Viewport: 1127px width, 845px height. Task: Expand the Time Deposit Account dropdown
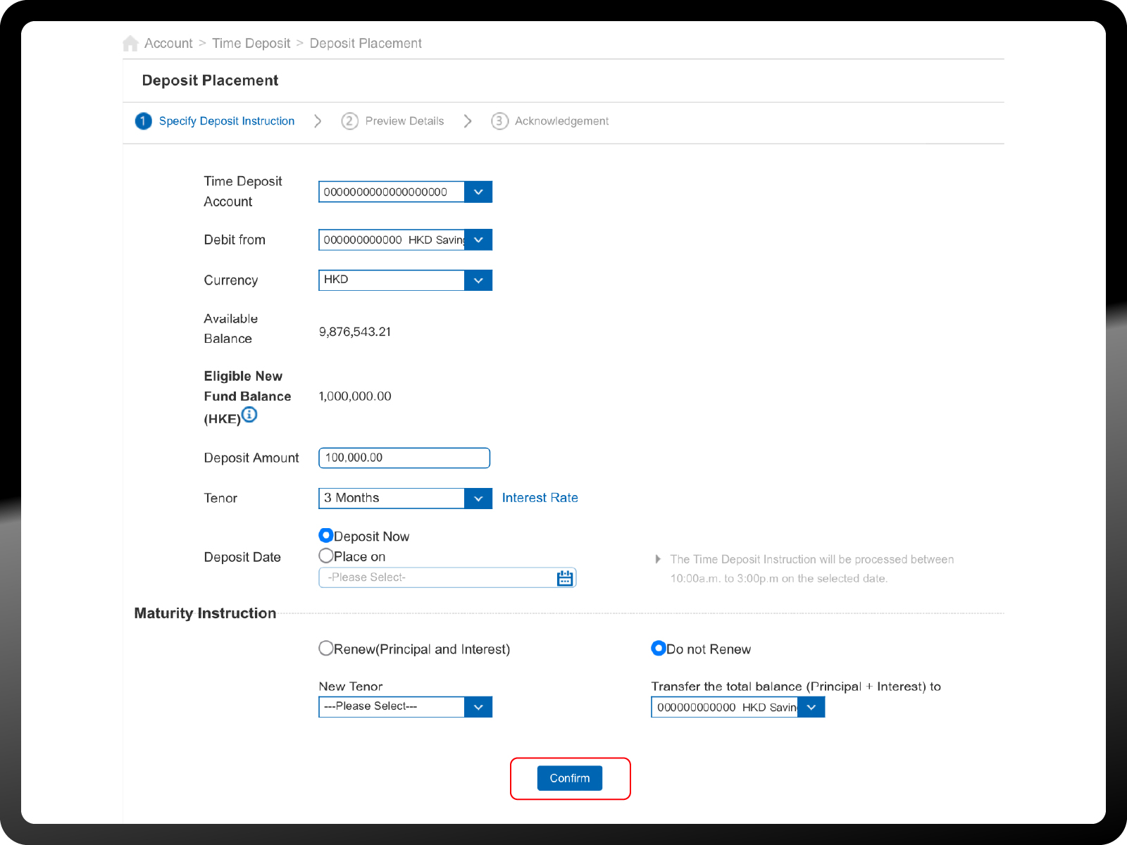pos(478,192)
